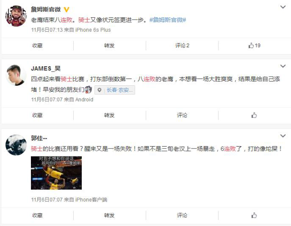Click the username 郭佳--

click(x=39, y=138)
